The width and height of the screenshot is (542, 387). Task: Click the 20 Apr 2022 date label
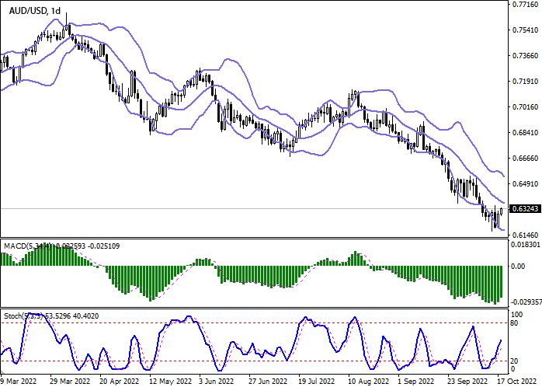pos(119,382)
